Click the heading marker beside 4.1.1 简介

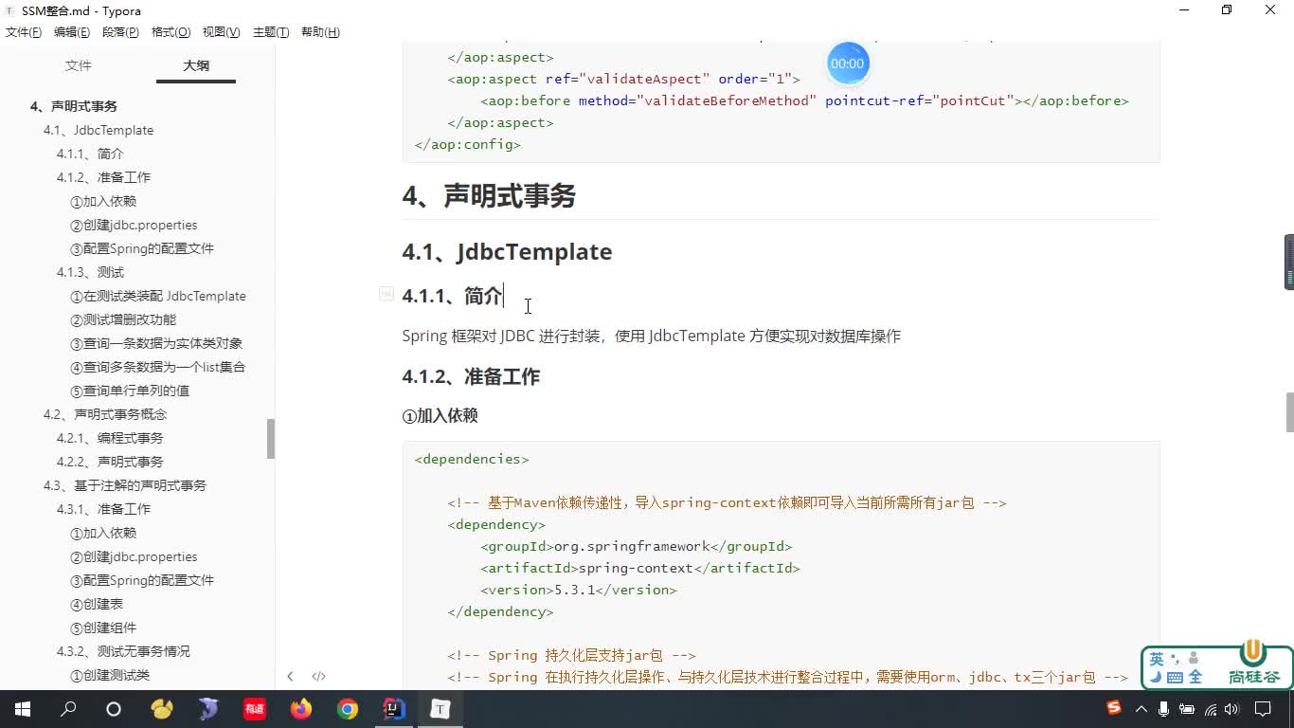pos(386,294)
